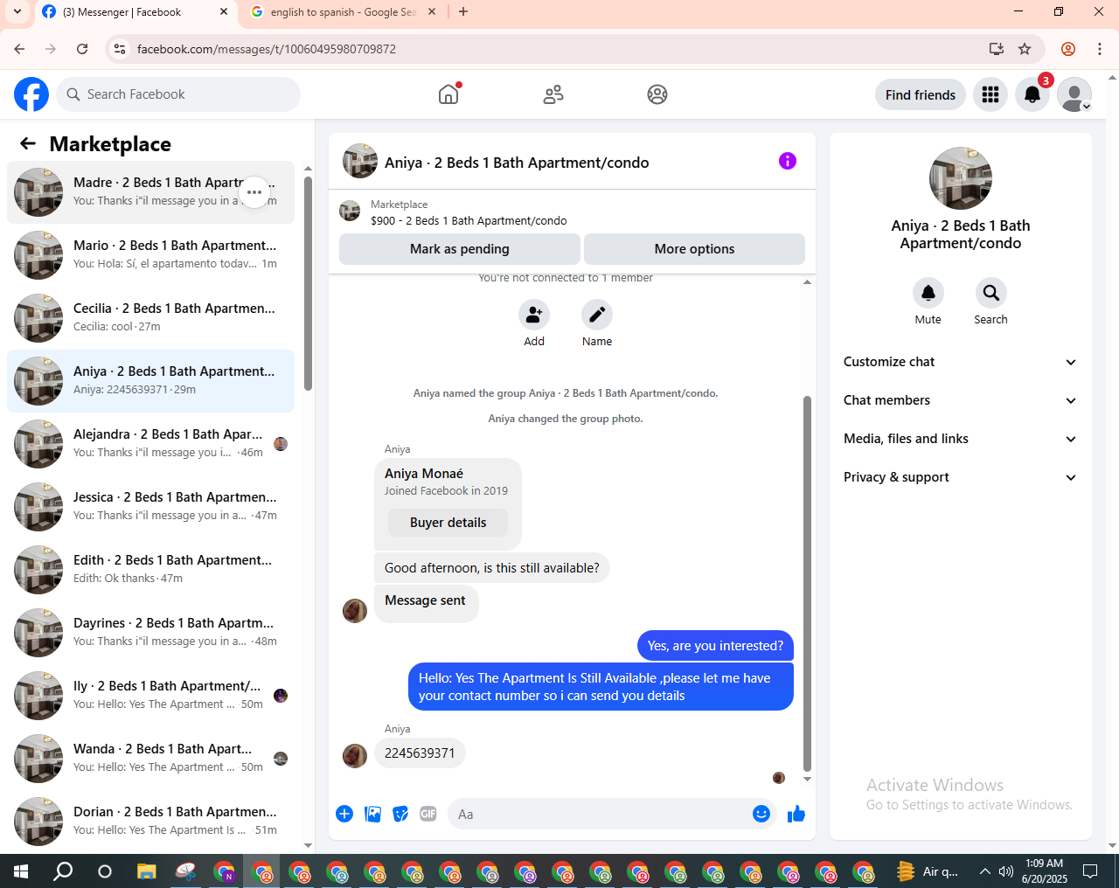Expand Customize chat section
This screenshot has height=888, width=1119.
(x=960, y=362)
